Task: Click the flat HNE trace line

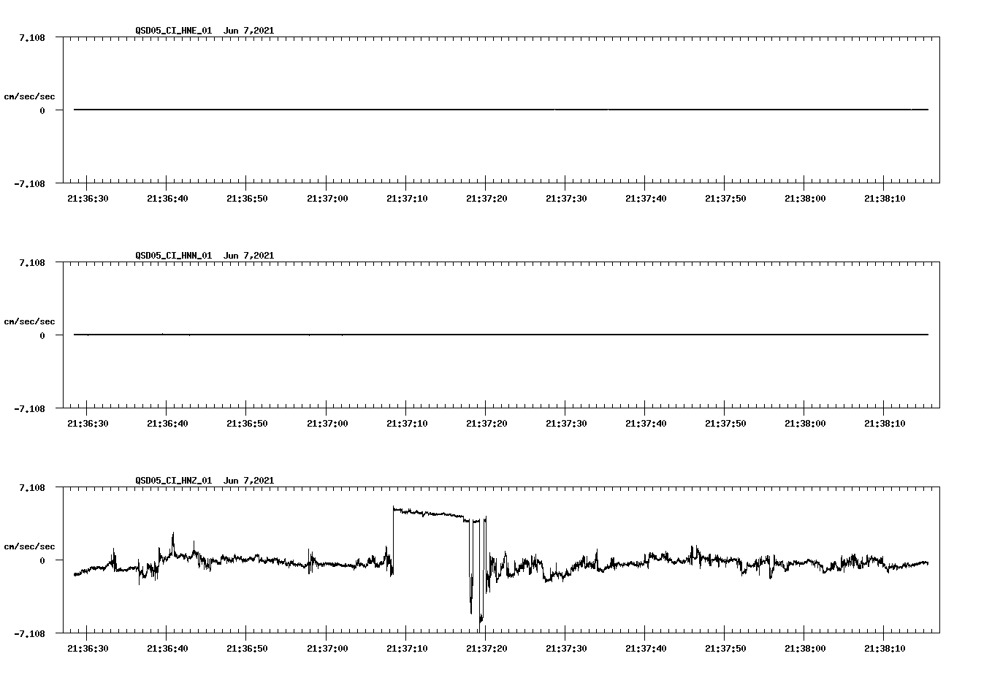Action: point(501,110)
